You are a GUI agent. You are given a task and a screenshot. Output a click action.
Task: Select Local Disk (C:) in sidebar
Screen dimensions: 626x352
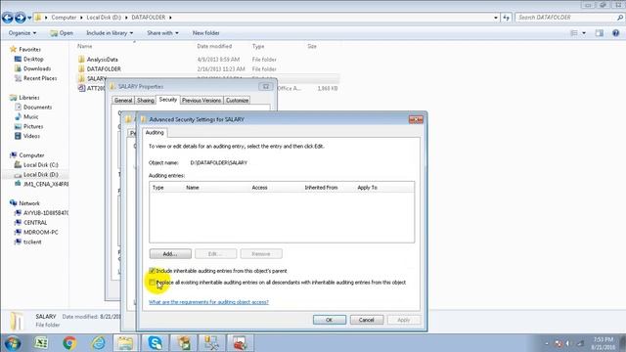click(x=41, y=165)
